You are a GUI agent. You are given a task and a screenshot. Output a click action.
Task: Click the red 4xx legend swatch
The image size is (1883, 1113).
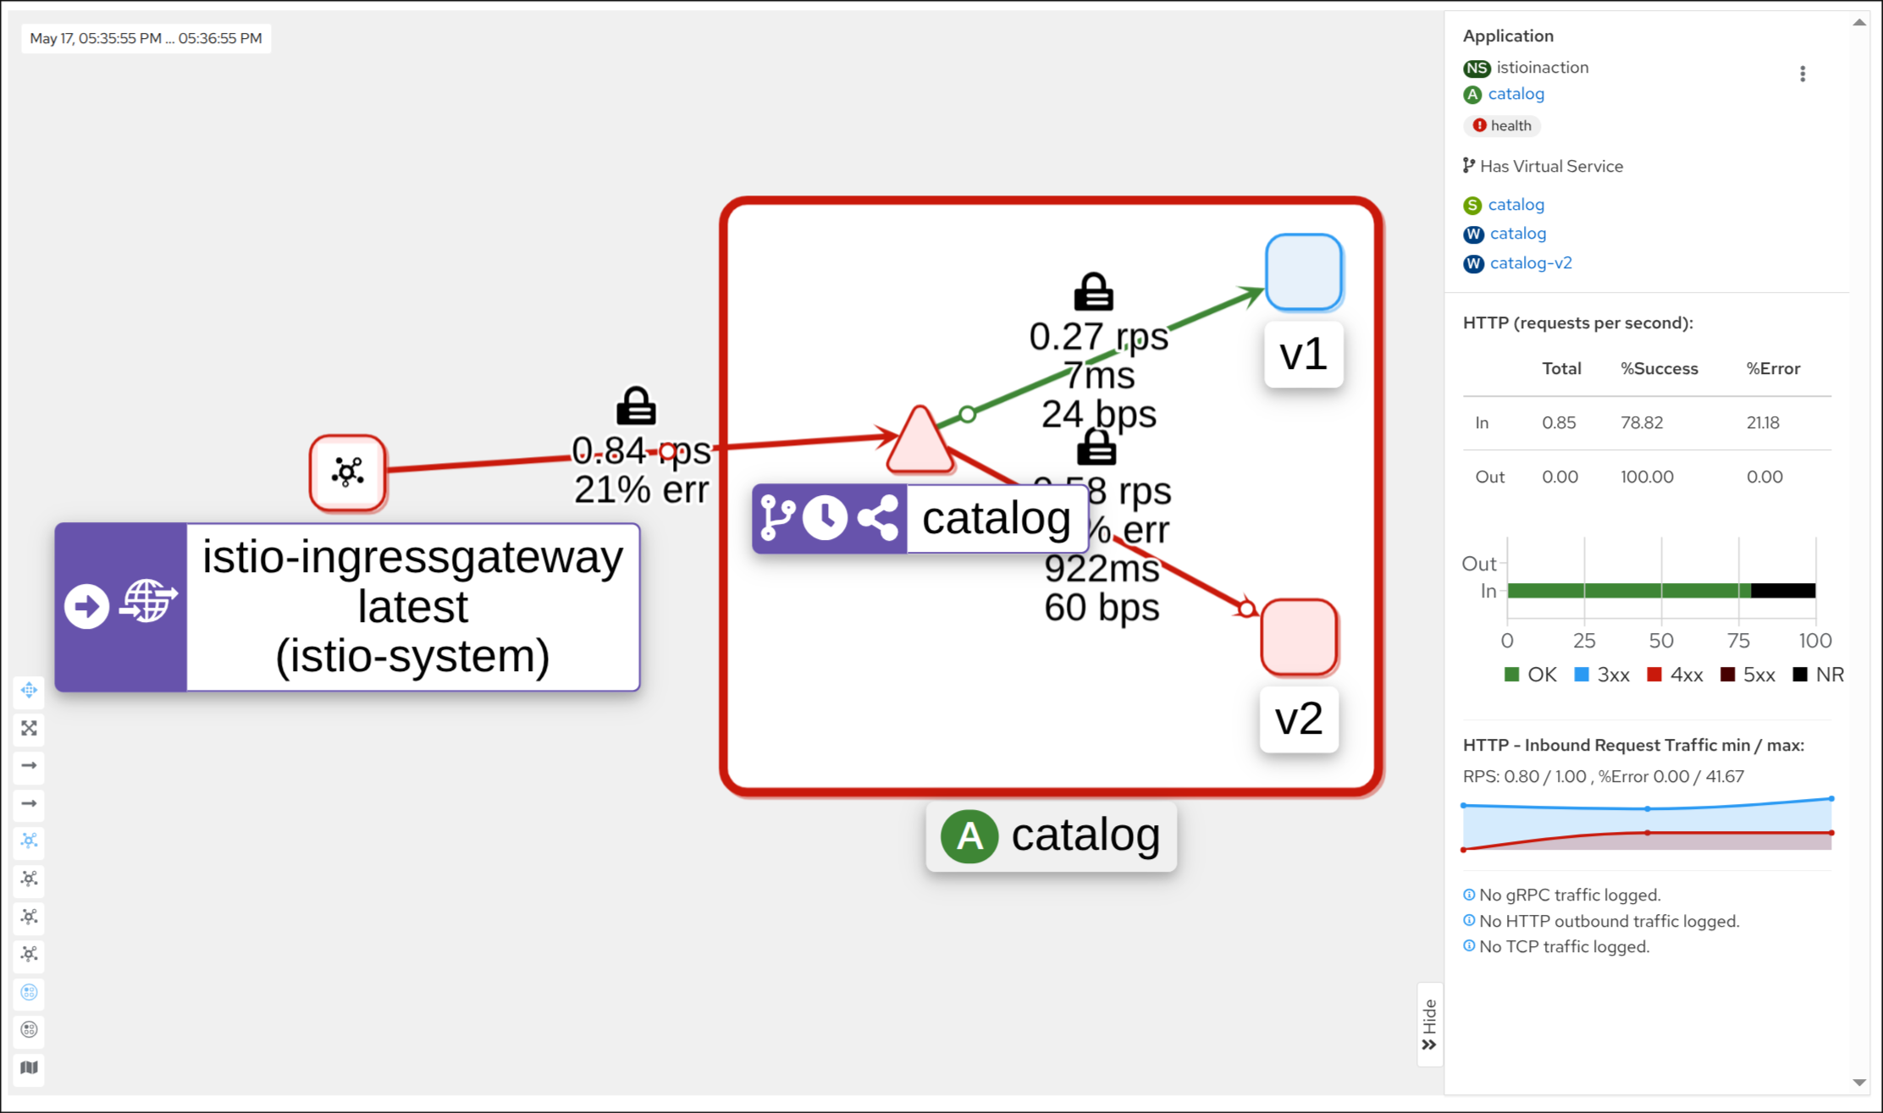point(1654,675)
